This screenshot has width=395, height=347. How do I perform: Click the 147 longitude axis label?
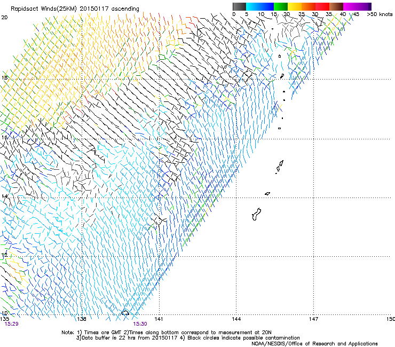313,319
